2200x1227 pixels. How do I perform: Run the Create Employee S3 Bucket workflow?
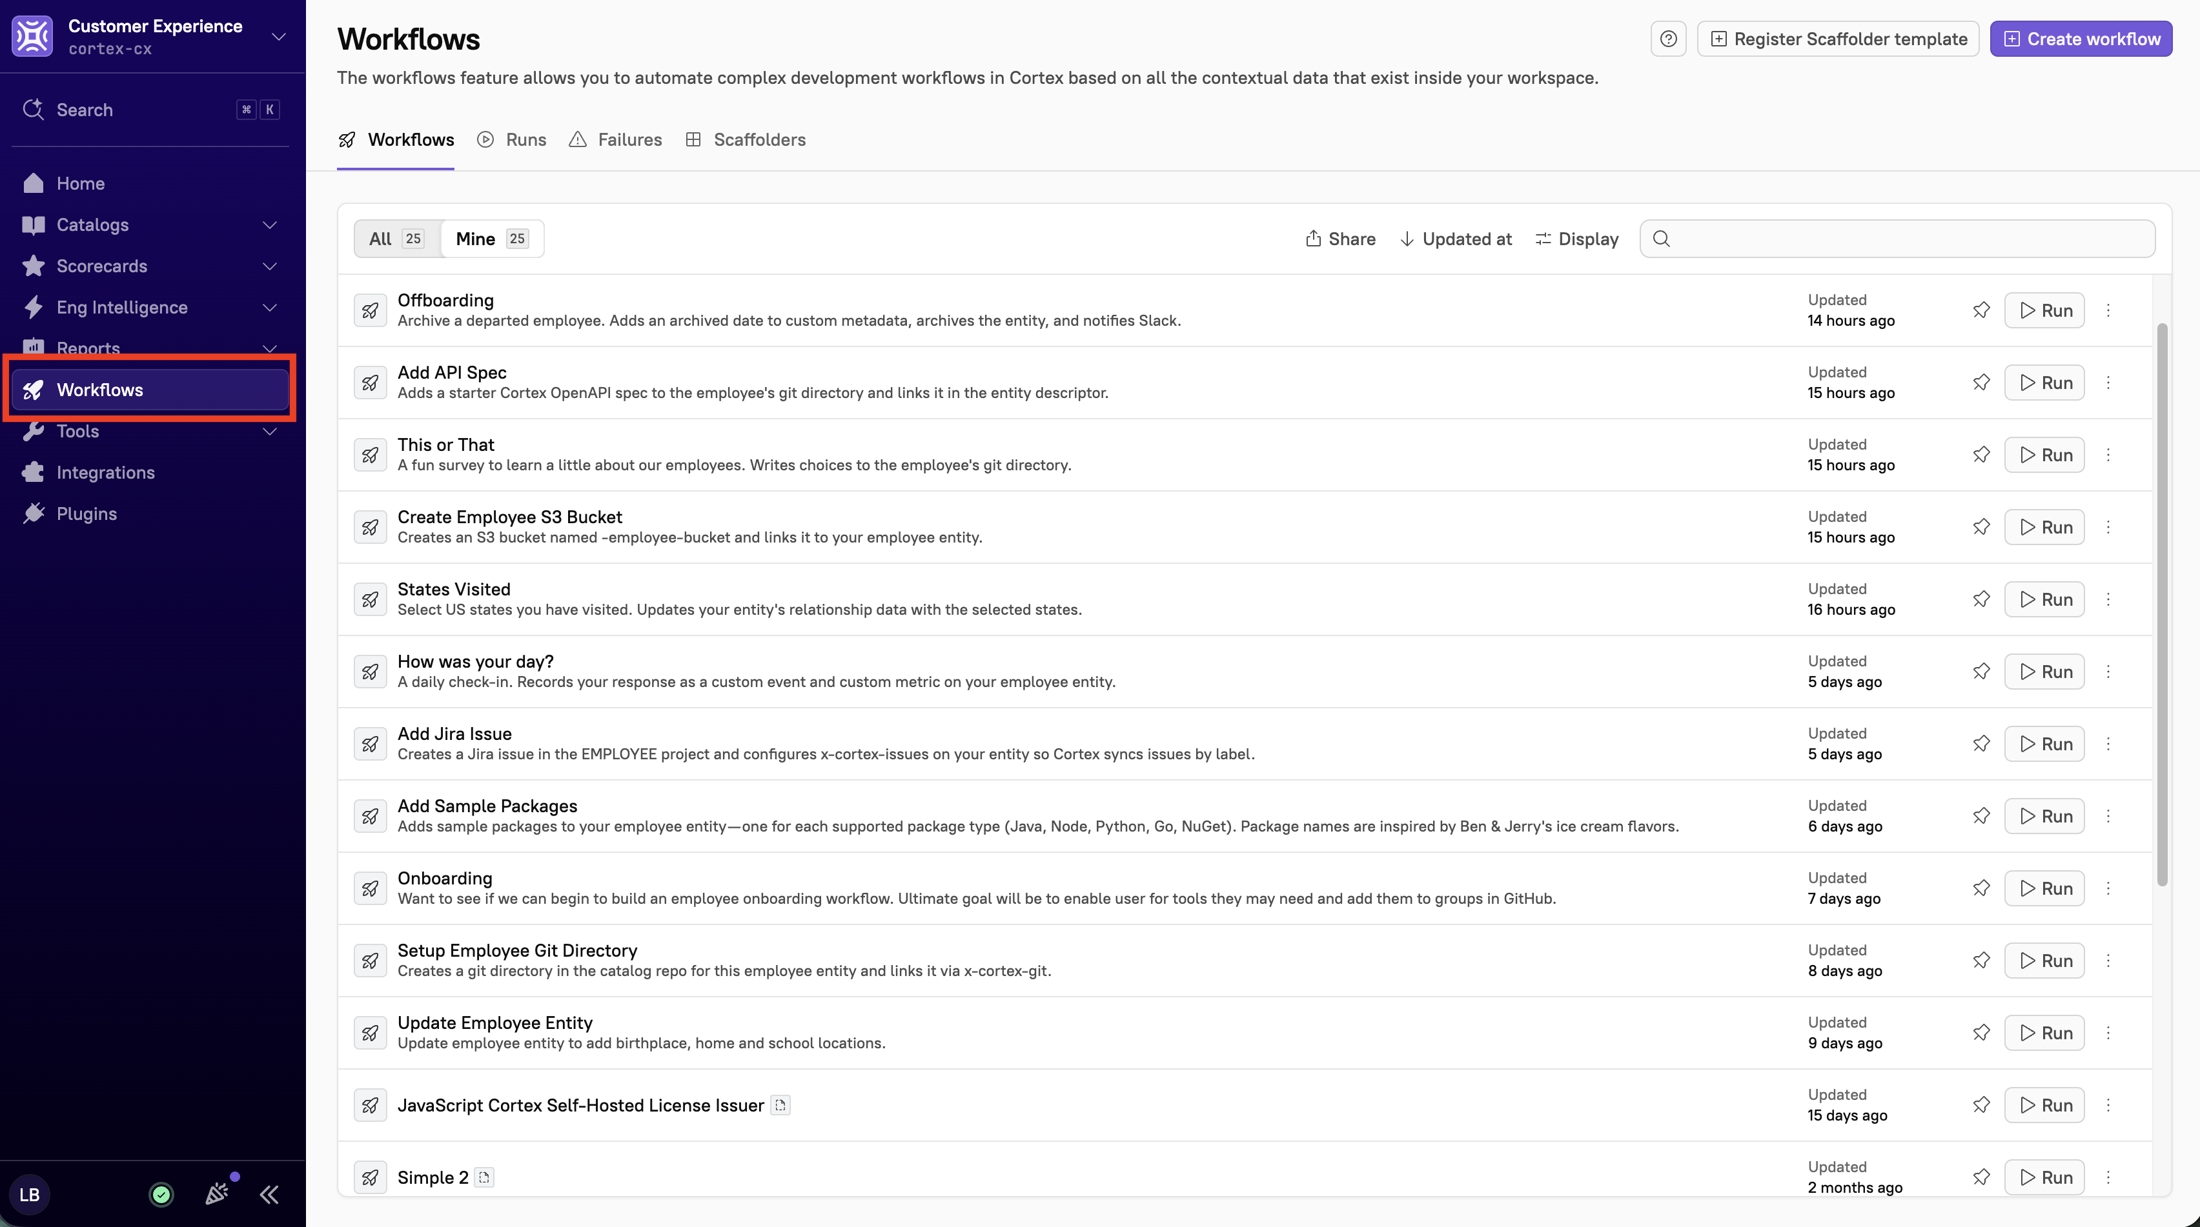tap(2044, 527)
